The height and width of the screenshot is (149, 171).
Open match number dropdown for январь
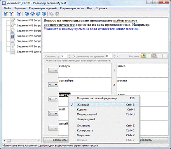[53, 70]
